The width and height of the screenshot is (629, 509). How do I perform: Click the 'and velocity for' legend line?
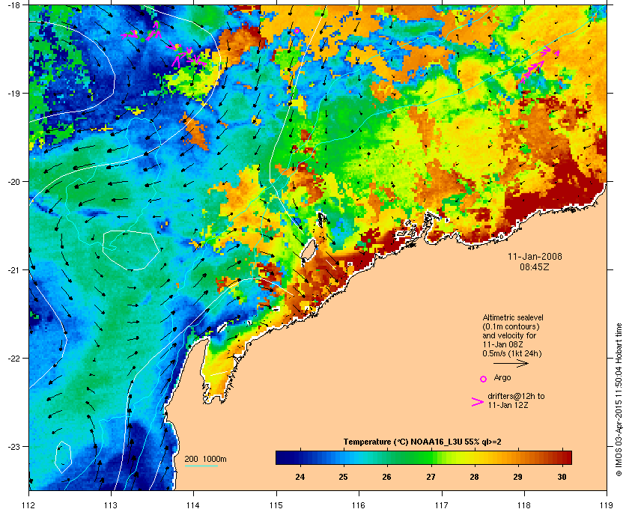click(x=509, y=335)
